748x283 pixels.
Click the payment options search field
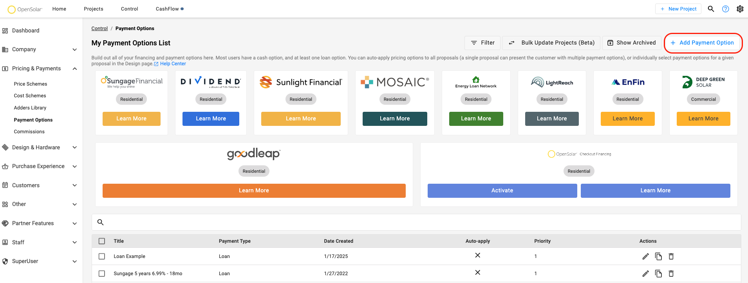point(416,222)
